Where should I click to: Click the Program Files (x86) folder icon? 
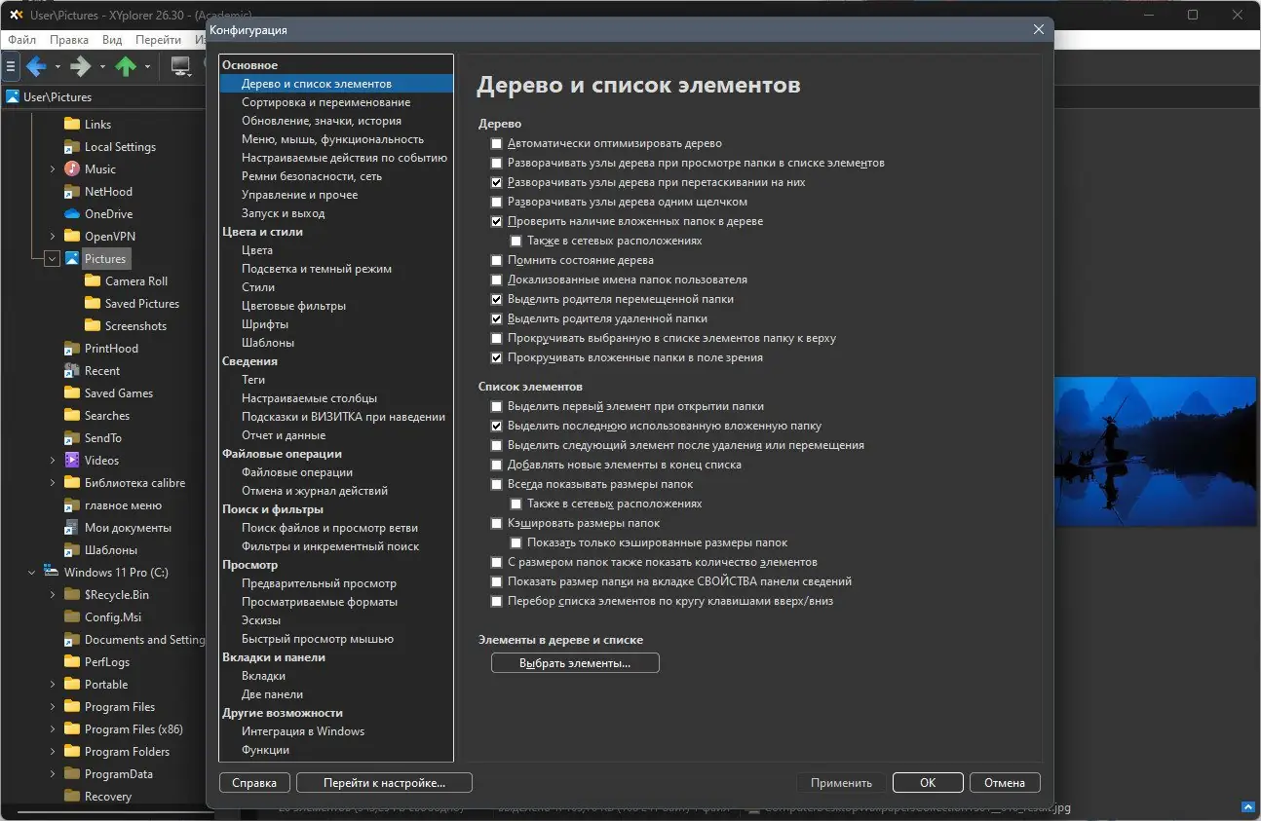71,729
